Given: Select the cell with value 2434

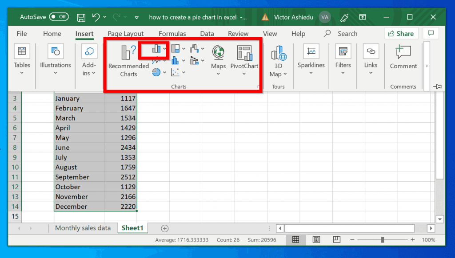Looking at the screenshot, I should (x=120, y=147).
